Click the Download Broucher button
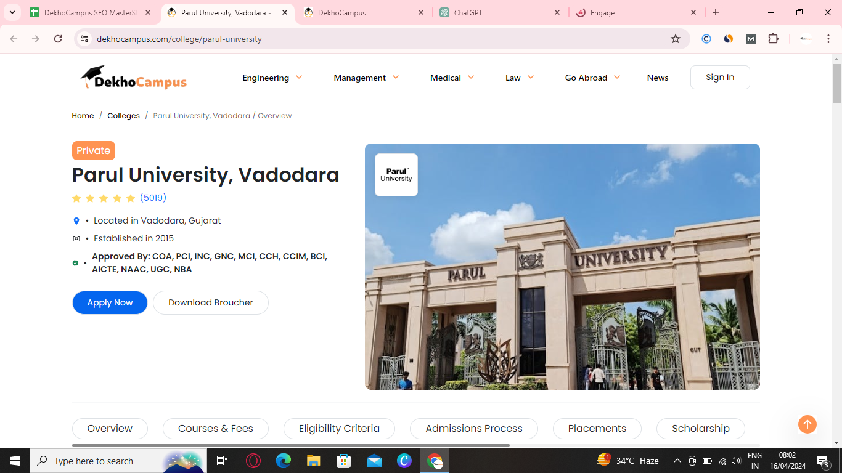Image resolution: width=842 pixels, height=473 pixels. (x=211, y=302)
